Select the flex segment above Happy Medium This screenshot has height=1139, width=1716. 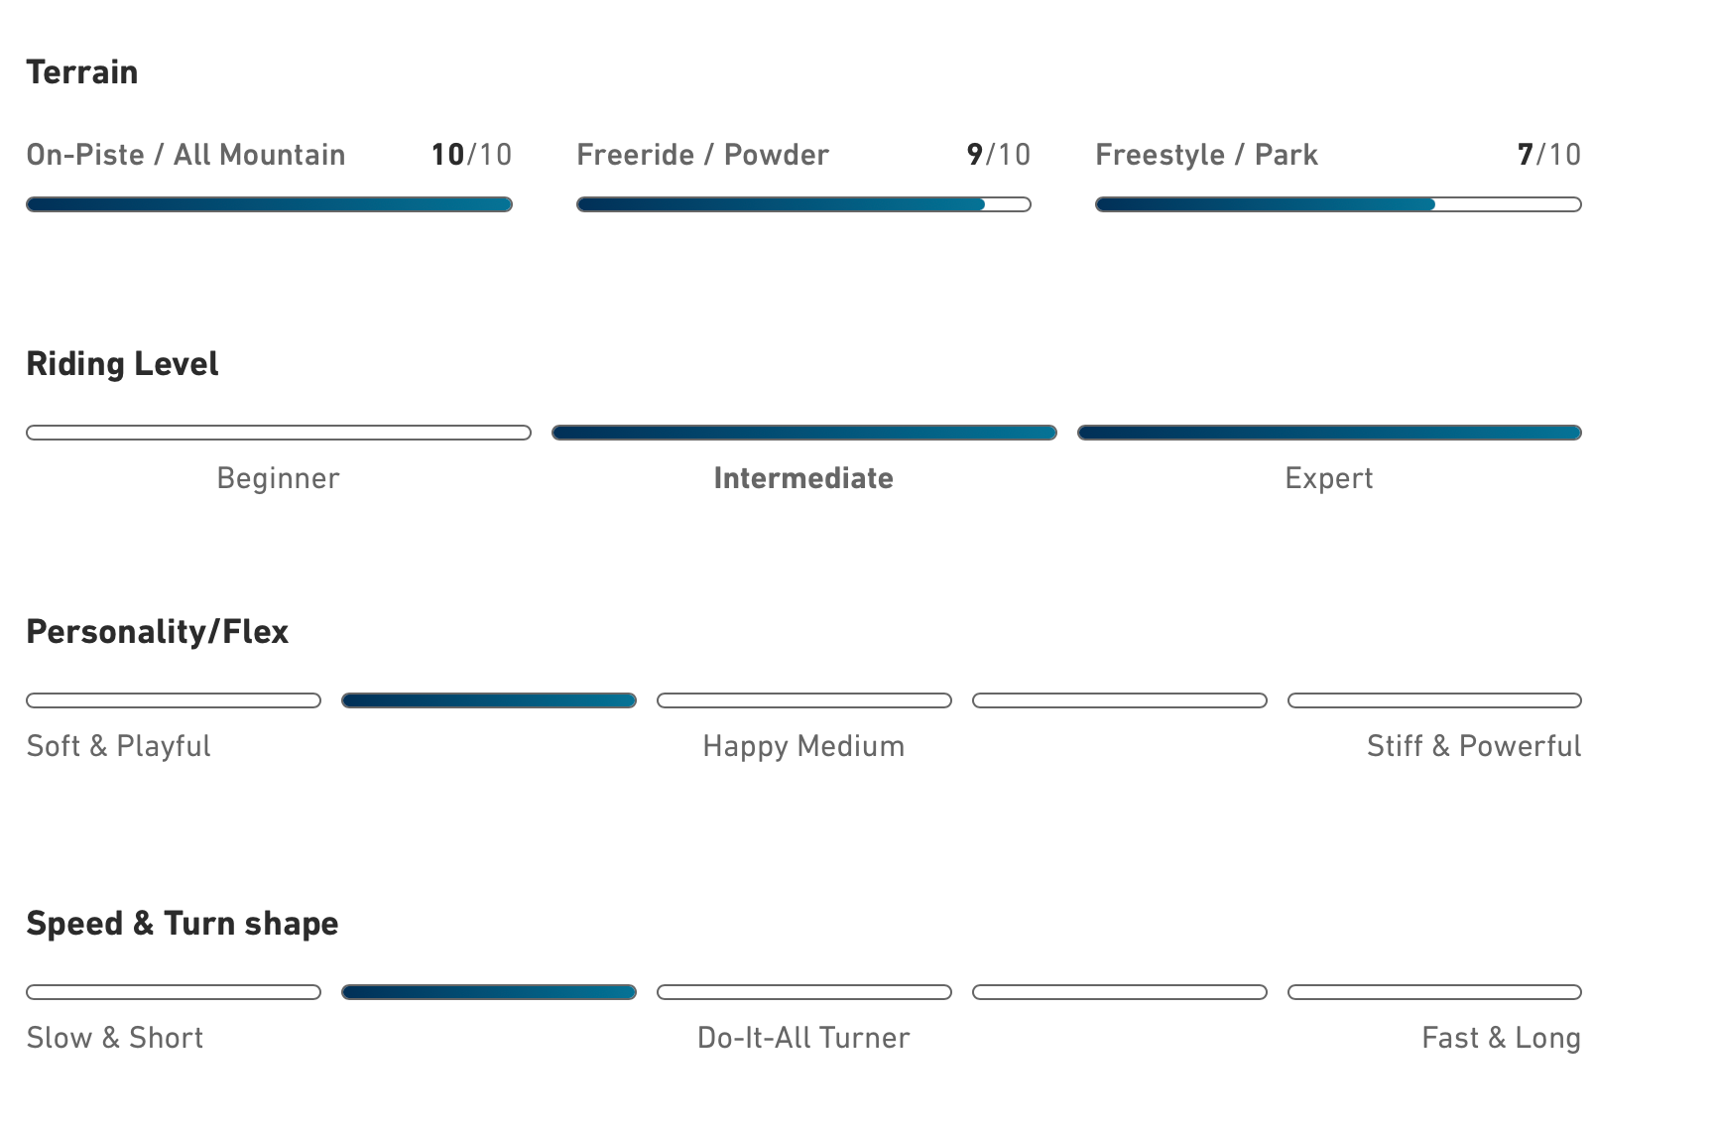tap(804, 700)
